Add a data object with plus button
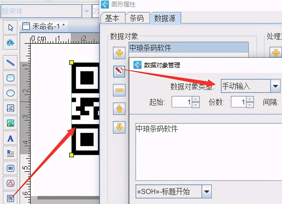282x204 pixels. coord(119,53)
